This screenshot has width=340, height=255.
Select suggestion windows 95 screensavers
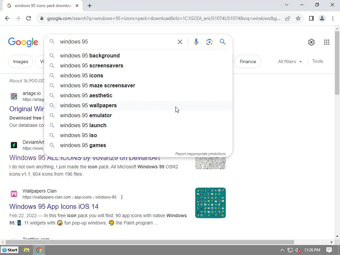pos(138,65)
